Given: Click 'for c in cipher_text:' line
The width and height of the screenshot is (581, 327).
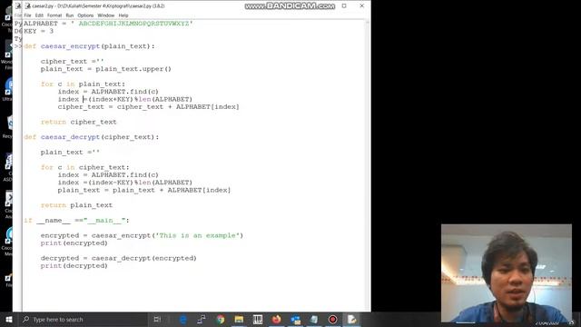Looking at the screenshot, I should 85,167.
